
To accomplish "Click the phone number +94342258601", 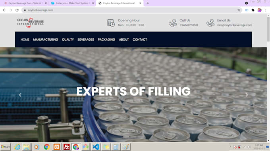I will pos(189,25).
